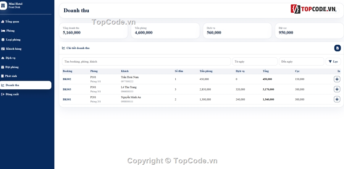Select Khách hàng in the sidebar
This screenshot has height=169, width=344.
click(12, 49)
